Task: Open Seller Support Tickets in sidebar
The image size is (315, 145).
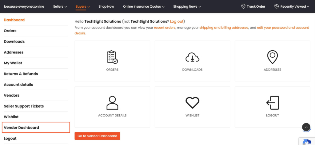Action: click(x=24, y=106)
